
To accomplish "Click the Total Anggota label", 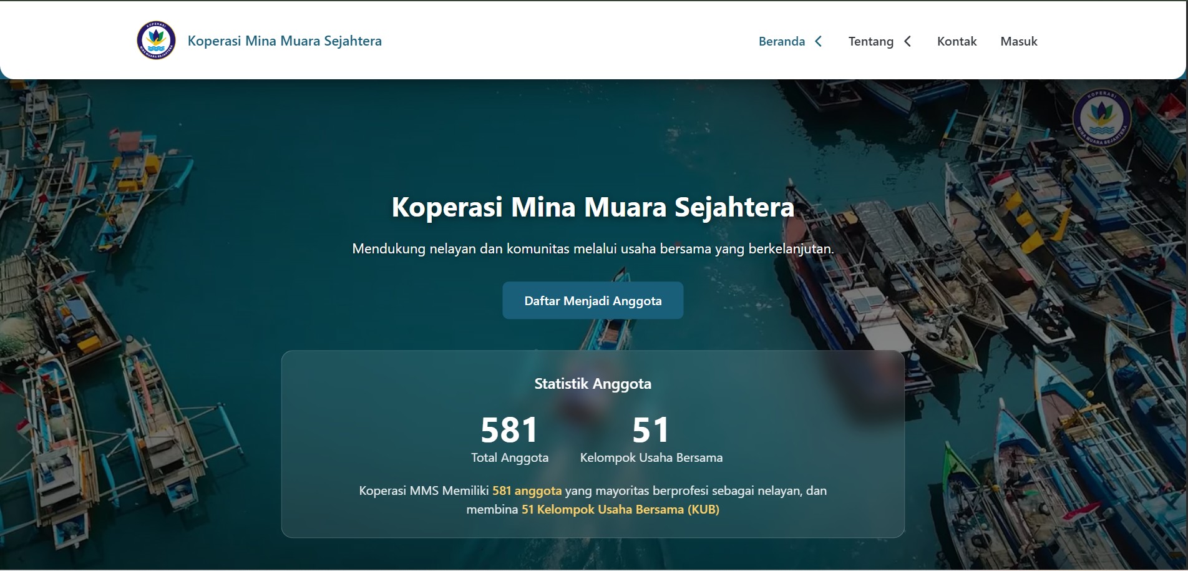I will 509,457.
